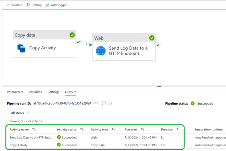Image resolution: width=226 pixels, height=151 pixels.
Task: Click success output checkbox on Copy data activity
Action: point(79,42)
